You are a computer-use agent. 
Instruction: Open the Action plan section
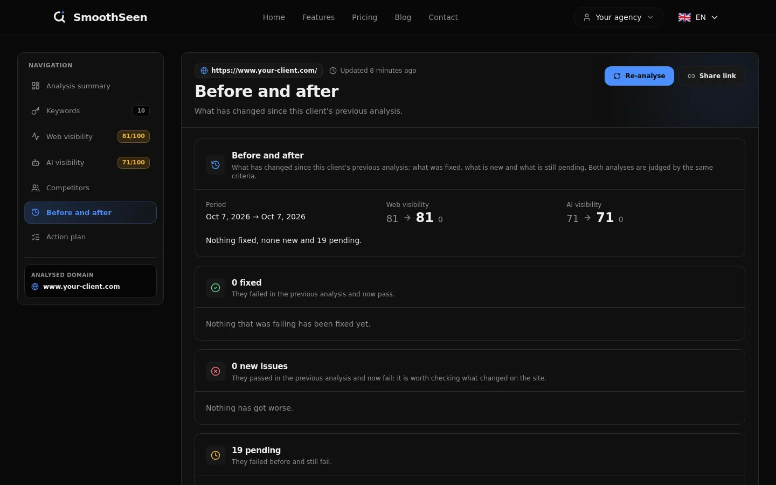pos(91,237)
